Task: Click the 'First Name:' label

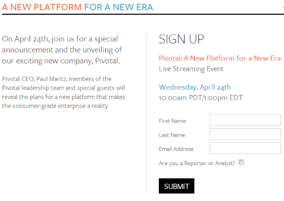Action: tap(173, 121)
